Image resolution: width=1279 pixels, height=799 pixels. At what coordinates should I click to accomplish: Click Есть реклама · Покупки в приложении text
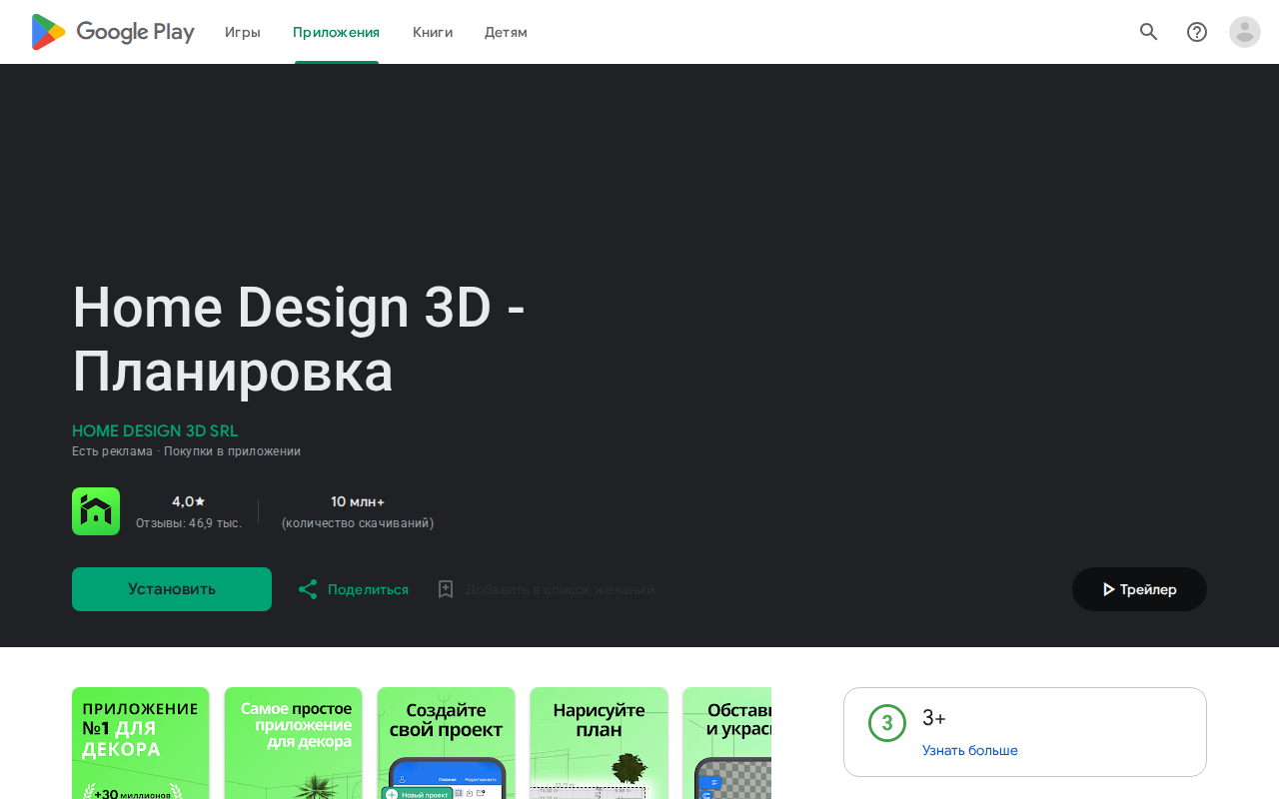click(186, 451)
